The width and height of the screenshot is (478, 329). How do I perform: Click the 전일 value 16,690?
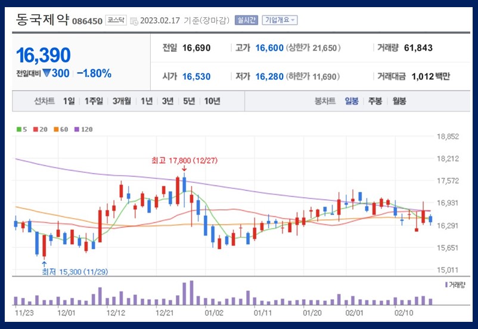[x=196, y=48]
